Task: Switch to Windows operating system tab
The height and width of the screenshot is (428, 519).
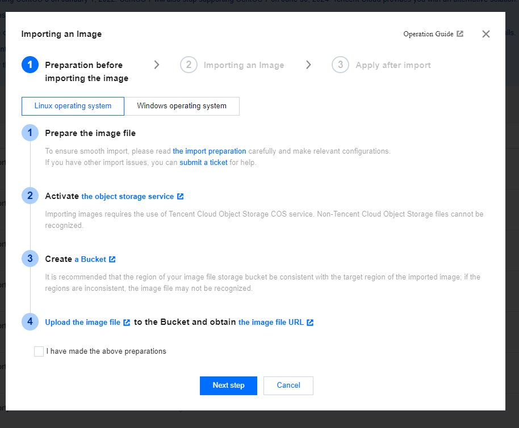Action: [x=182, y=106]
